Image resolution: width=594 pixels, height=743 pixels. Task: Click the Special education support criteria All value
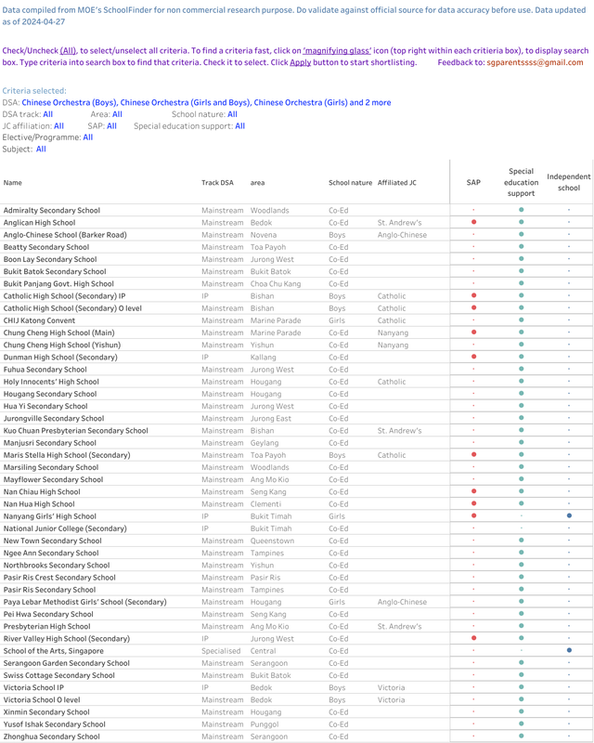240,126
